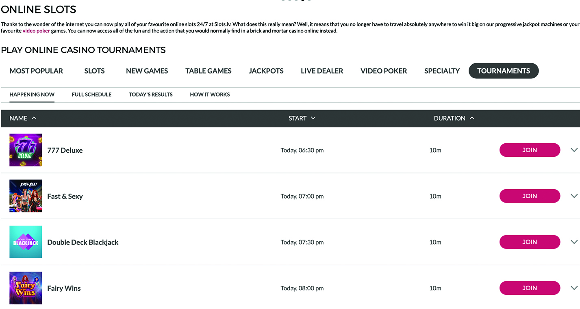The height and width of the screenshot is (309, 580).
Task: Open the Specialty category
Action: [442, 71]
